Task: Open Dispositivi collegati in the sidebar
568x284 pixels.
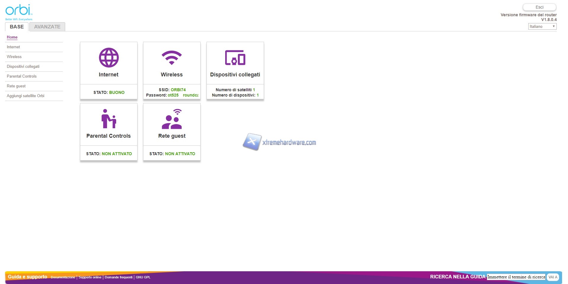Action: point(23,66)
